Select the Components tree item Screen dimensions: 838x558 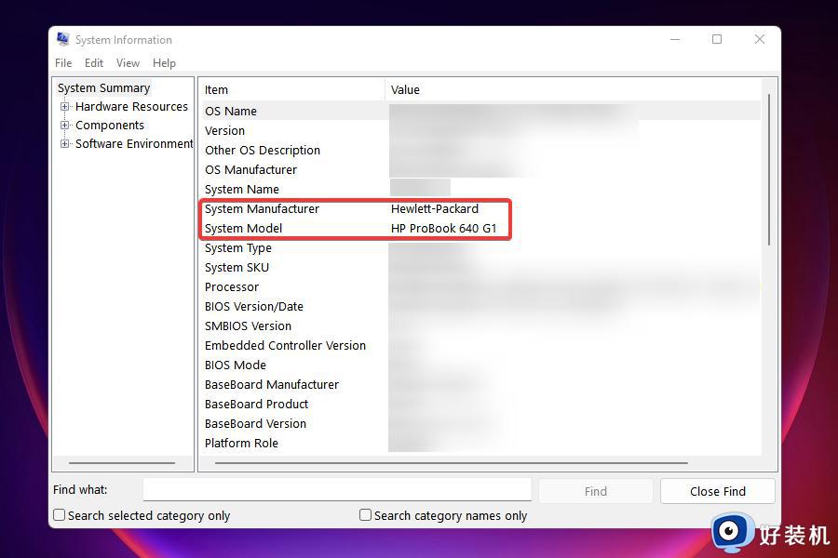[110, 125]
